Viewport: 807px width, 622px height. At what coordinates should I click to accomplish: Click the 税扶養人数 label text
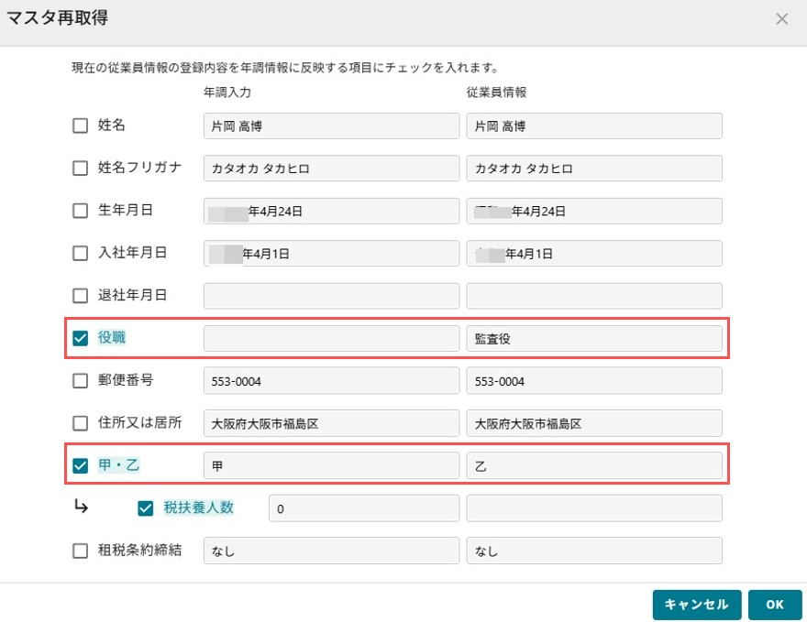[x=199, y=507]
